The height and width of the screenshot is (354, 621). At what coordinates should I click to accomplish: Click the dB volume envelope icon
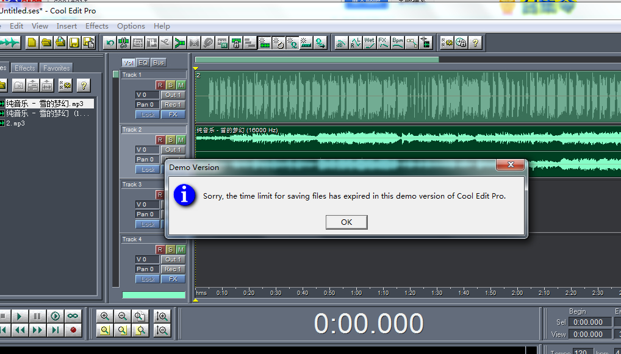tap(341, 42)
